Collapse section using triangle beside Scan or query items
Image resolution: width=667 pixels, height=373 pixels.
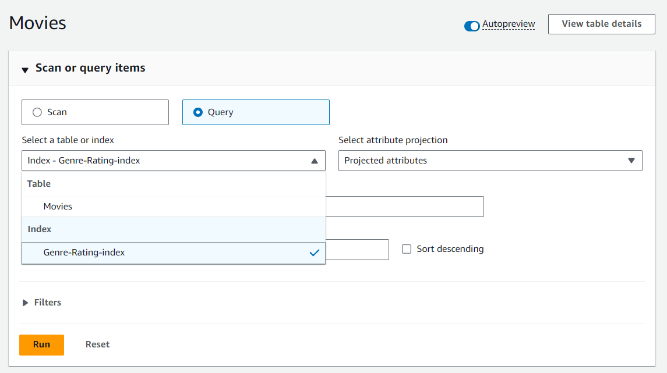[x=25, y=70]
